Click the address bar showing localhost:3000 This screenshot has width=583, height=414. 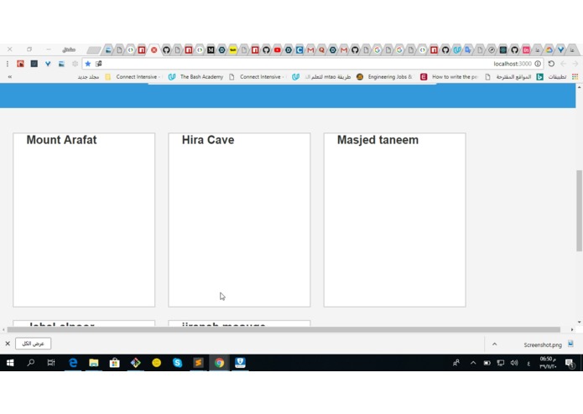coord(312,64)
